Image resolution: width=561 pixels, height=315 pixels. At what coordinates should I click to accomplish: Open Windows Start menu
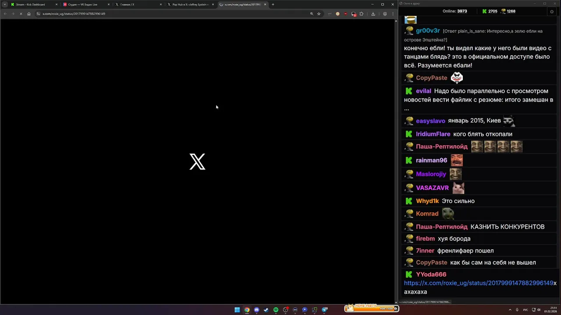[237, 310]
